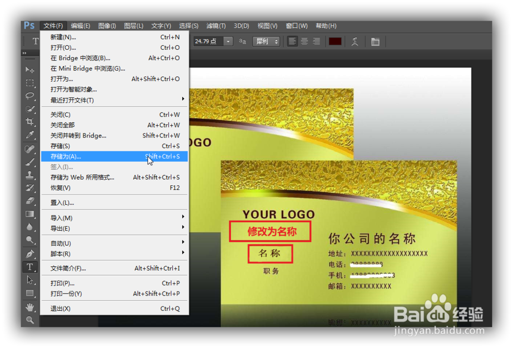Choose 新建(N)... menu item
The width and height of the screenshot is (513, 348).
pos(114,37)
